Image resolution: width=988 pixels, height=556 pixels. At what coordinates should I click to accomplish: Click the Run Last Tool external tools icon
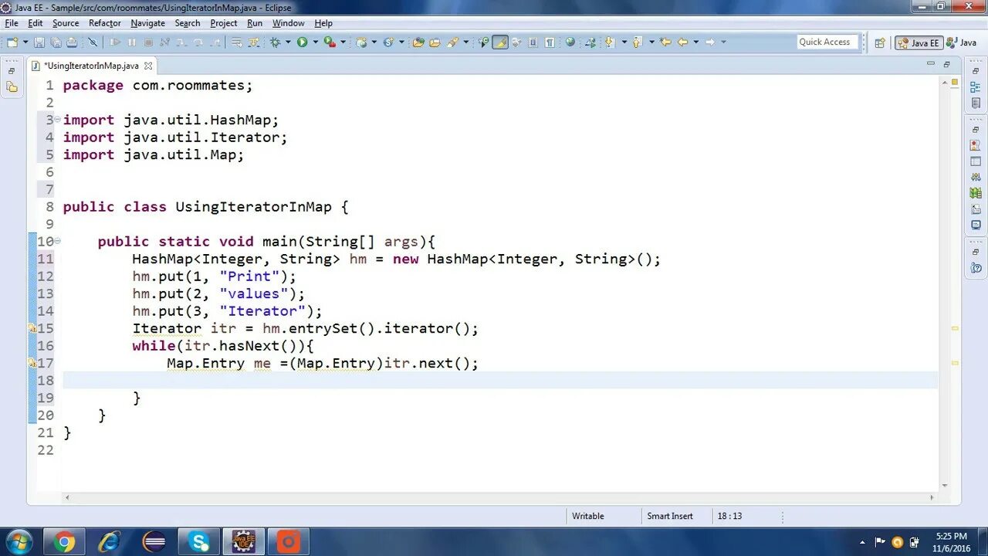[330, 42]
